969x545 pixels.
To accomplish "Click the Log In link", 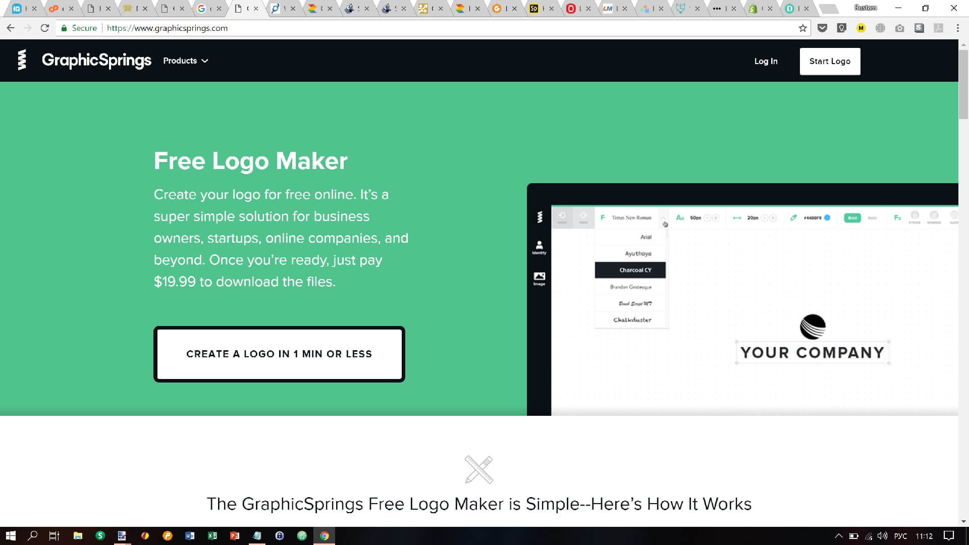I will [x=766, y=61].
